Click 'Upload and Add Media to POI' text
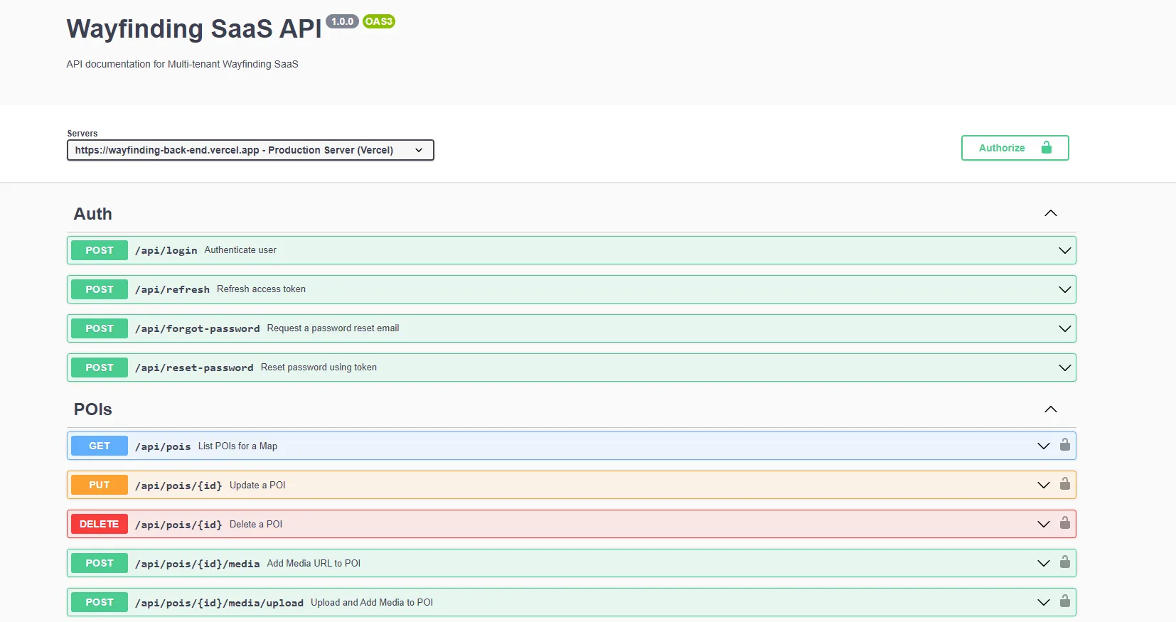Viewport: 1176px width, 622px height. point(372,602)
